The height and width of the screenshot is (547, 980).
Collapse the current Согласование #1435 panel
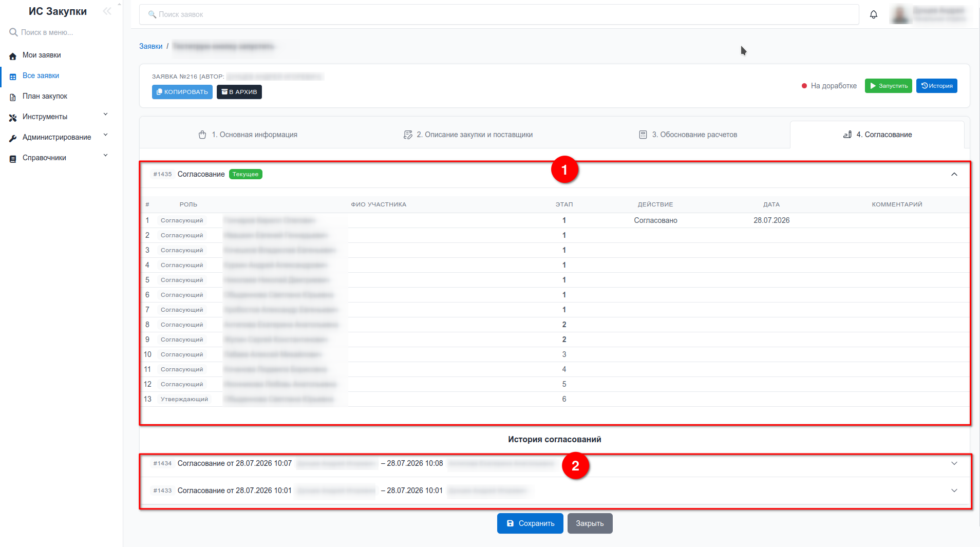[954, 174]
